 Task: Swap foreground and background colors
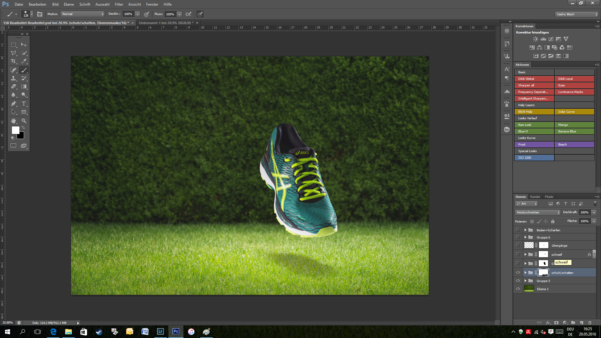click(23, 128)
